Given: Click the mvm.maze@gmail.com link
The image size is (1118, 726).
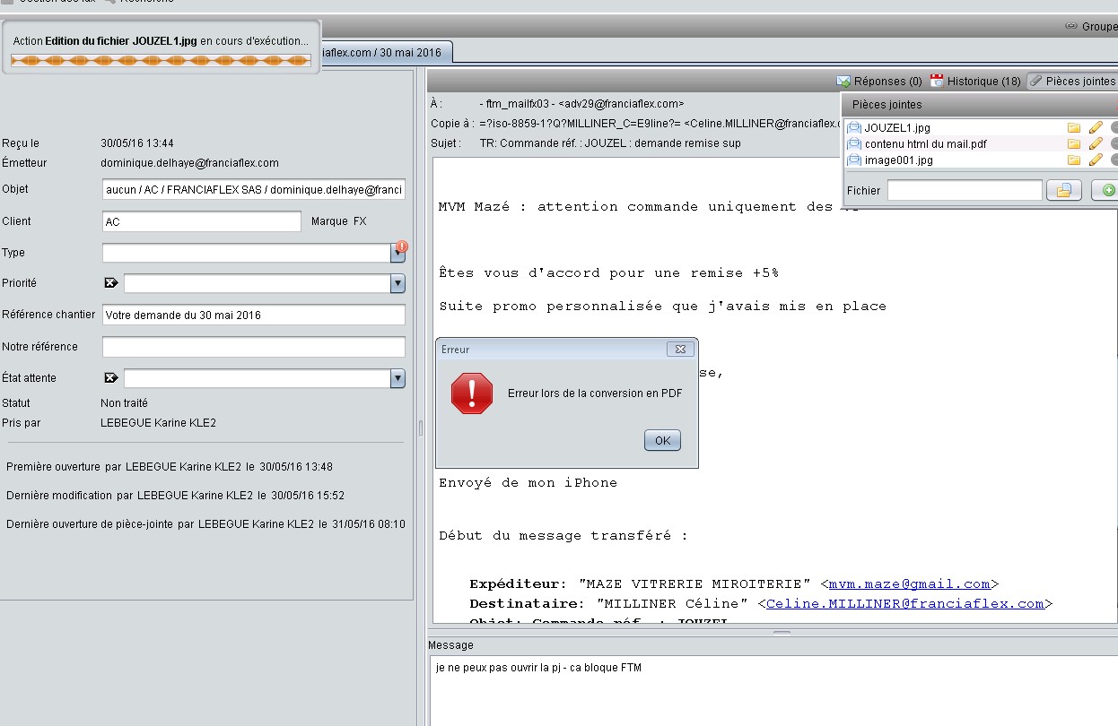Looking at the screenshot, I should 909,583.
